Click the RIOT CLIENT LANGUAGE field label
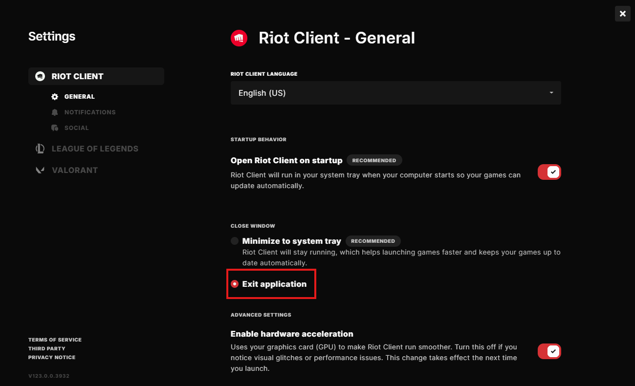Viewport: 635px width, 386px height. pos(264,74)
